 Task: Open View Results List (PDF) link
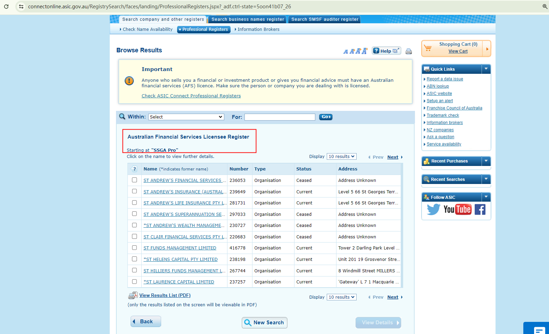[x=165, y=296]
